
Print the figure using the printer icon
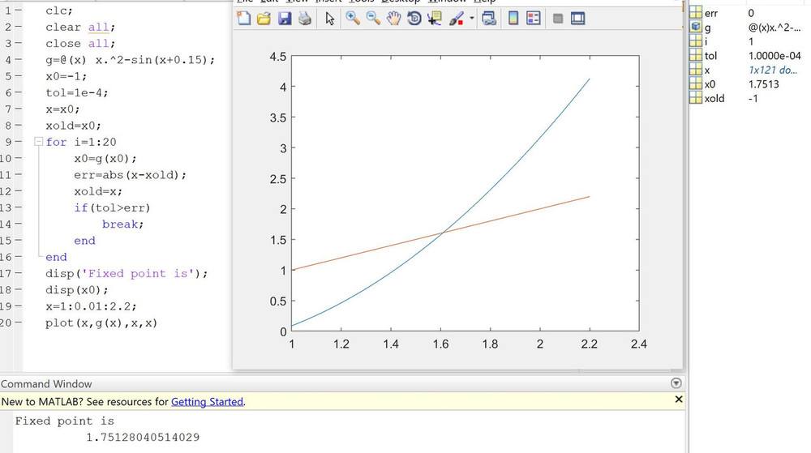point(304,18)
